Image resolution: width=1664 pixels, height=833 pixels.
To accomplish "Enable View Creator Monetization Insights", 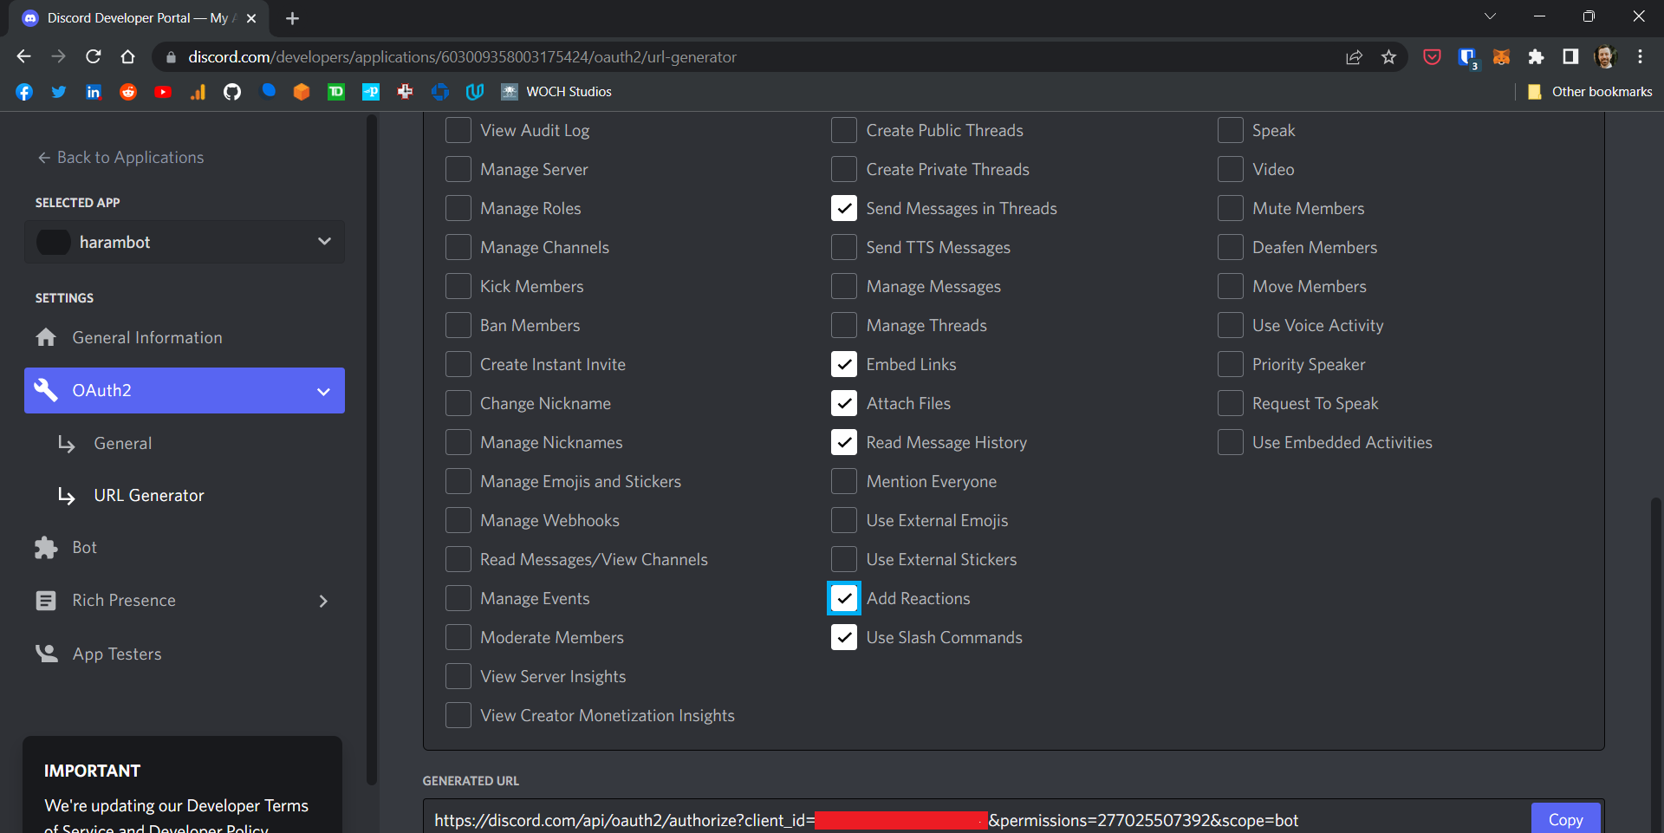I will click(x=458, y=715).
